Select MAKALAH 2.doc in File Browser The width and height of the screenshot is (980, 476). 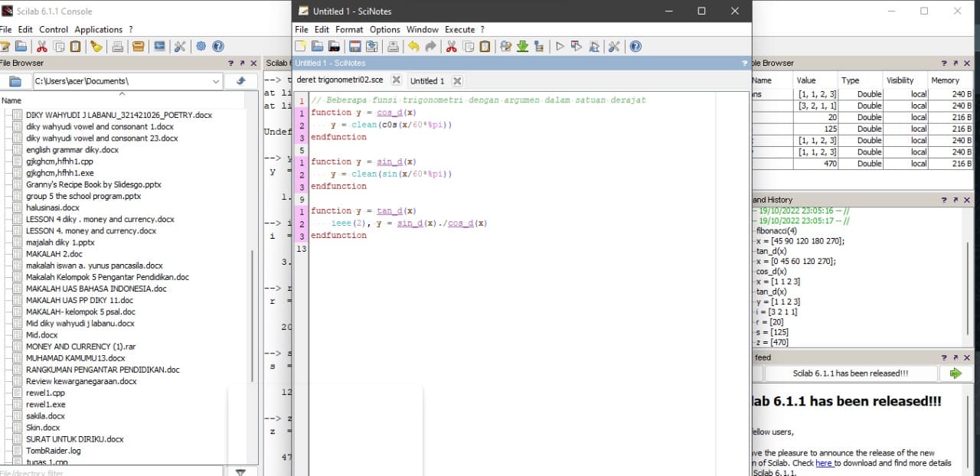54,254
